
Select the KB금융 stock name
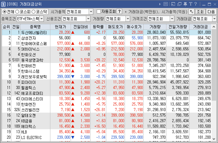click(26, 121)
